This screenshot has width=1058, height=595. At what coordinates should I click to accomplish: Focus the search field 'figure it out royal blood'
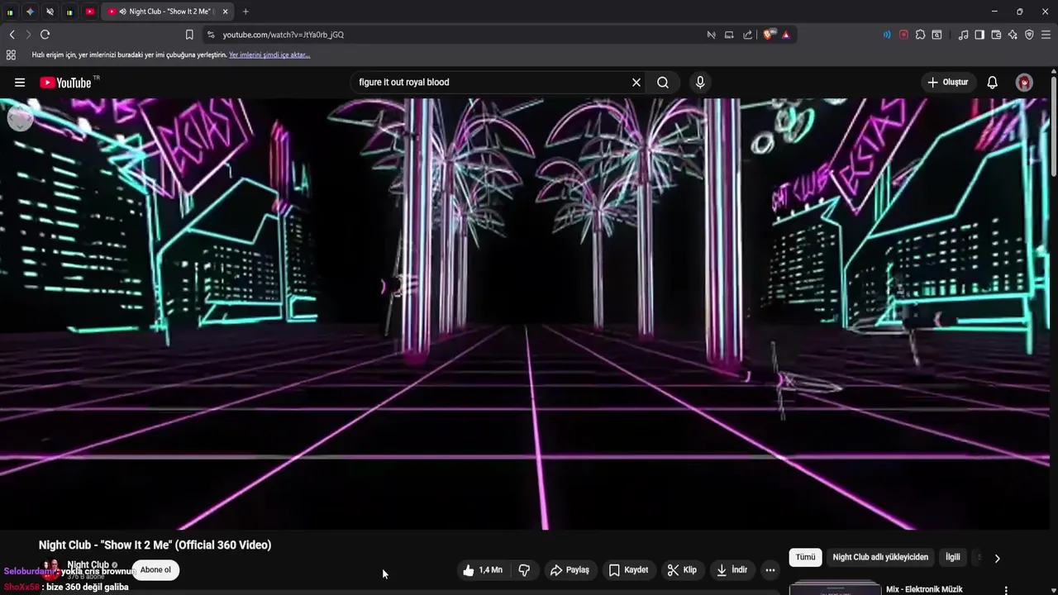[492, 83]
